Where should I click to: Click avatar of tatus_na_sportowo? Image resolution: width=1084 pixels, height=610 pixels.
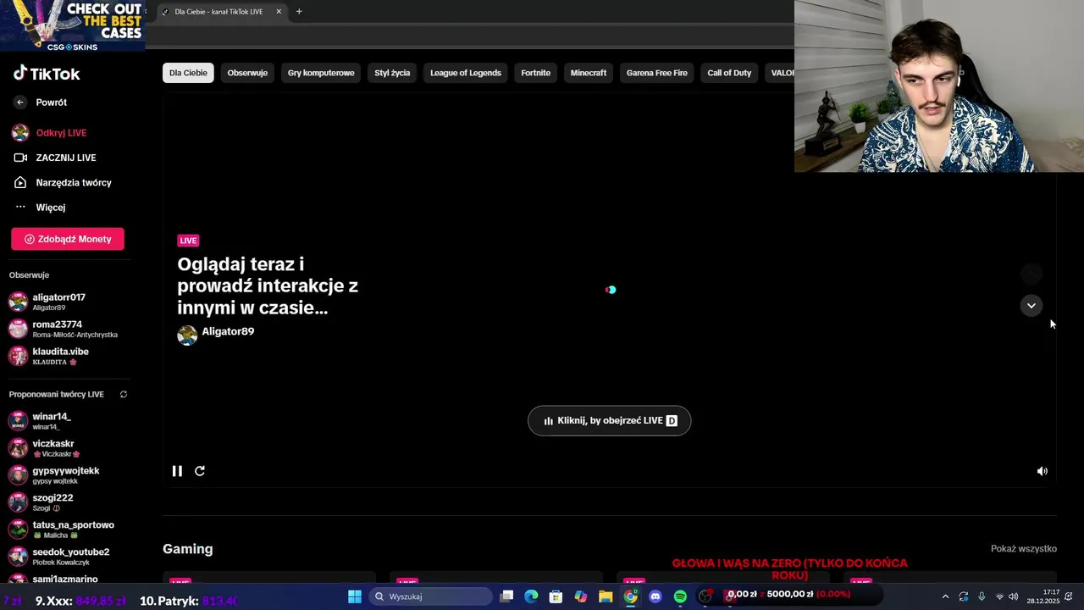pos(18,530)
